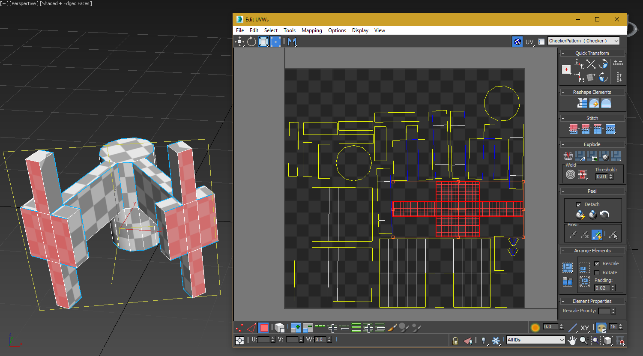The width and height of the screenshot is (643, 356).
Task: Click the Reset Peel arrow icon
Action: [x=604, y=215]
